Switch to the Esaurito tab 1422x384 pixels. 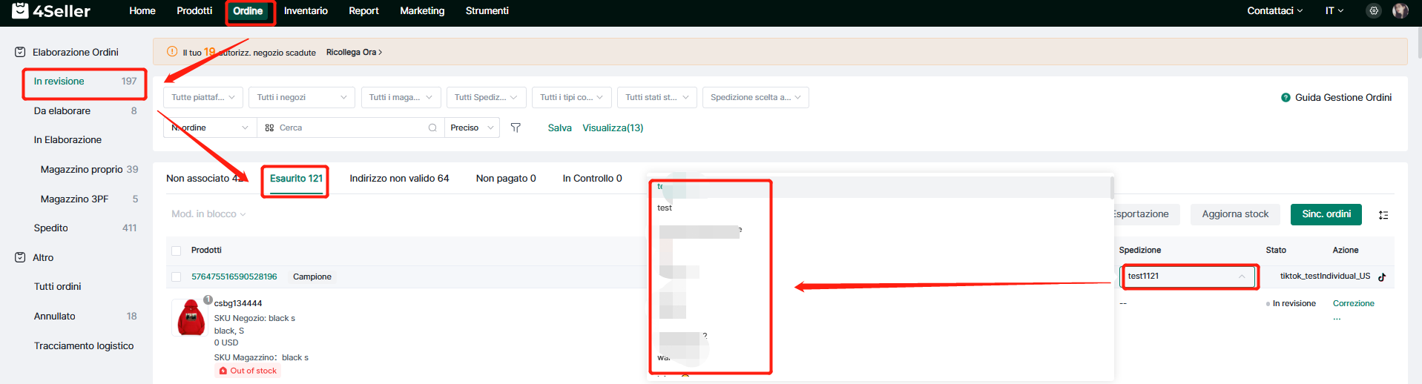pyautogui.click(x=296, y=179)
